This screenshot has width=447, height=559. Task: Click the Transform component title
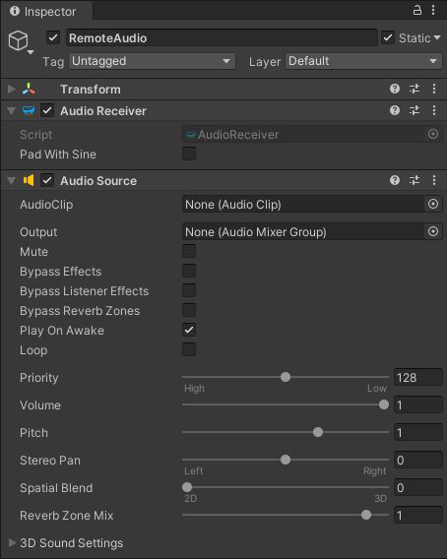pyautogui.click(x=91, y=90)
